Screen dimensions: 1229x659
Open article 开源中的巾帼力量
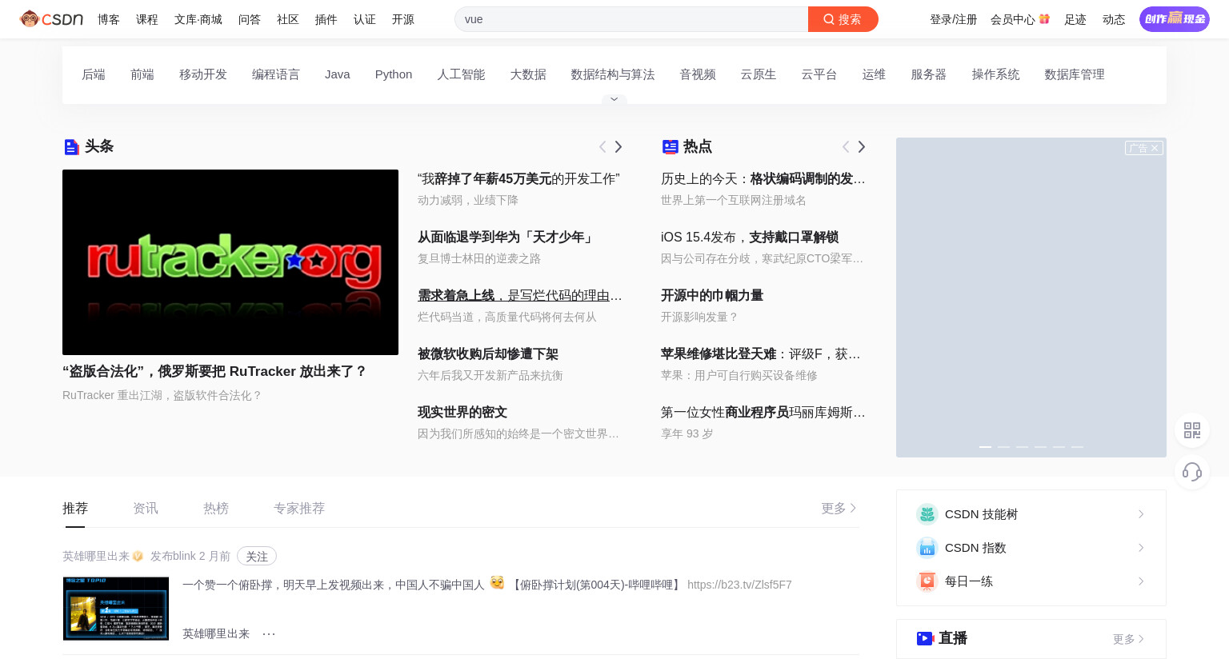tap(712, 295)
